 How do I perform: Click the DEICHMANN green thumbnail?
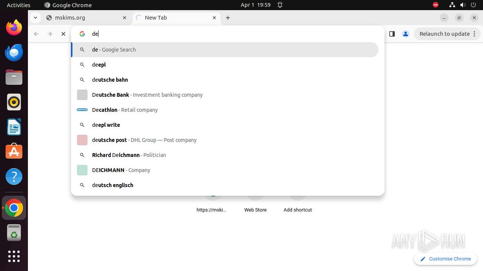(82, 170)
